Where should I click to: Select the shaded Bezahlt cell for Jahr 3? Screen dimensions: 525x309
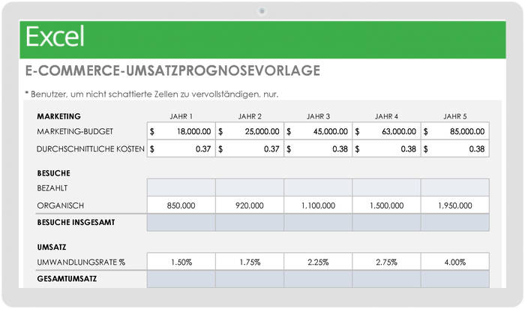point(318,187)
